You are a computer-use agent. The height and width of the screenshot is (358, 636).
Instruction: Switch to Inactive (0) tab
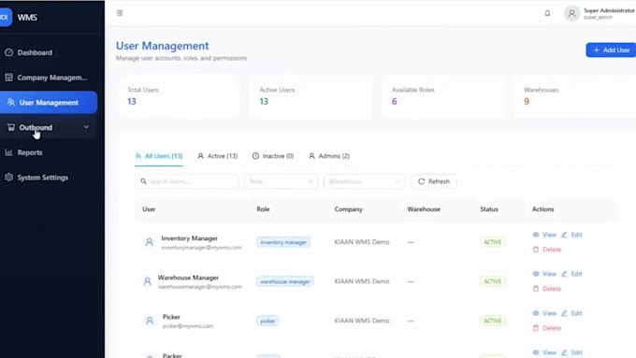click(273, 156)
